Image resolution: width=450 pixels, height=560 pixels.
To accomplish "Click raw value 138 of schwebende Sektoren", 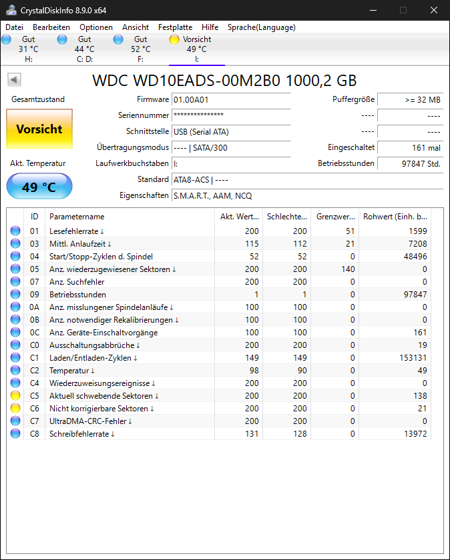I will pos(420,396).
